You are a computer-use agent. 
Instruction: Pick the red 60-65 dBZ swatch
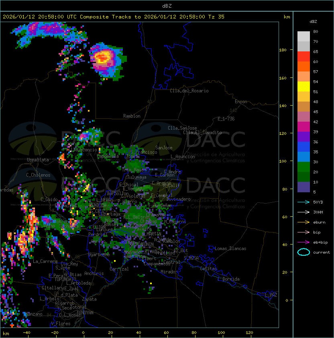pyautogui.click(x=303, y=57)
